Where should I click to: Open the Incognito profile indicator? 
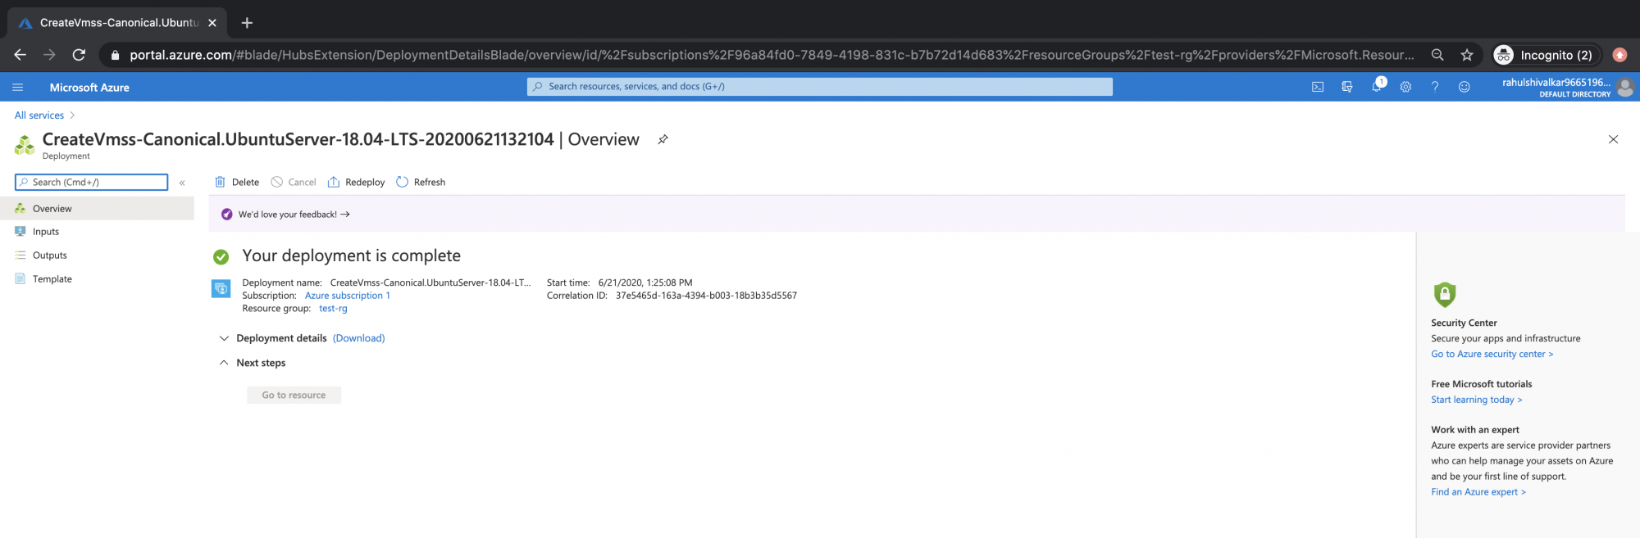tap(1545, 55)
